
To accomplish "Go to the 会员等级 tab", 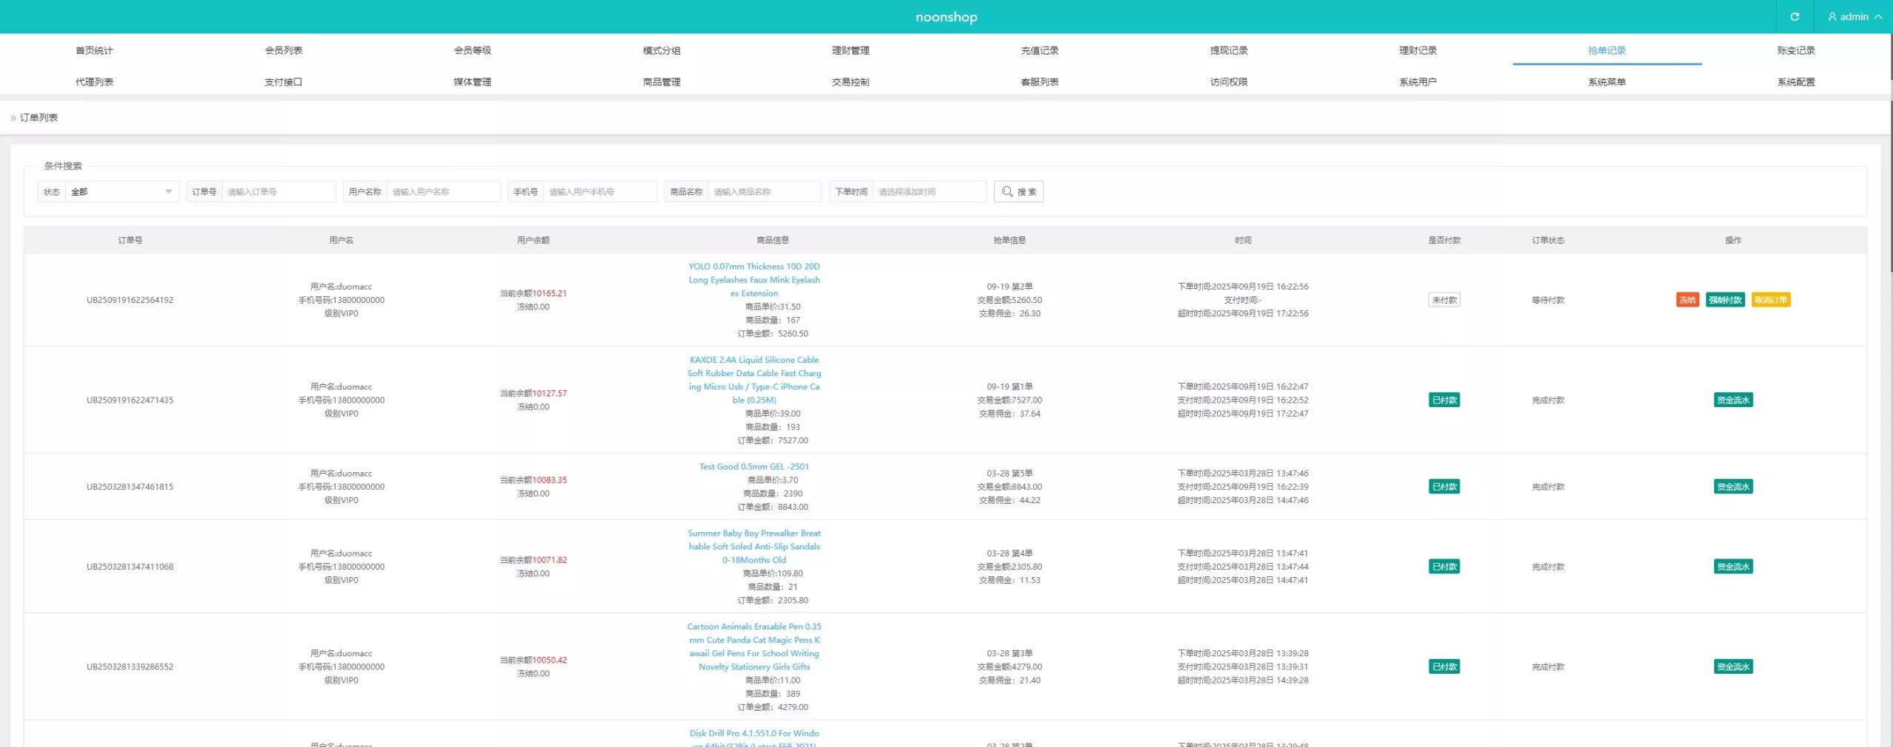I will 473,50.
